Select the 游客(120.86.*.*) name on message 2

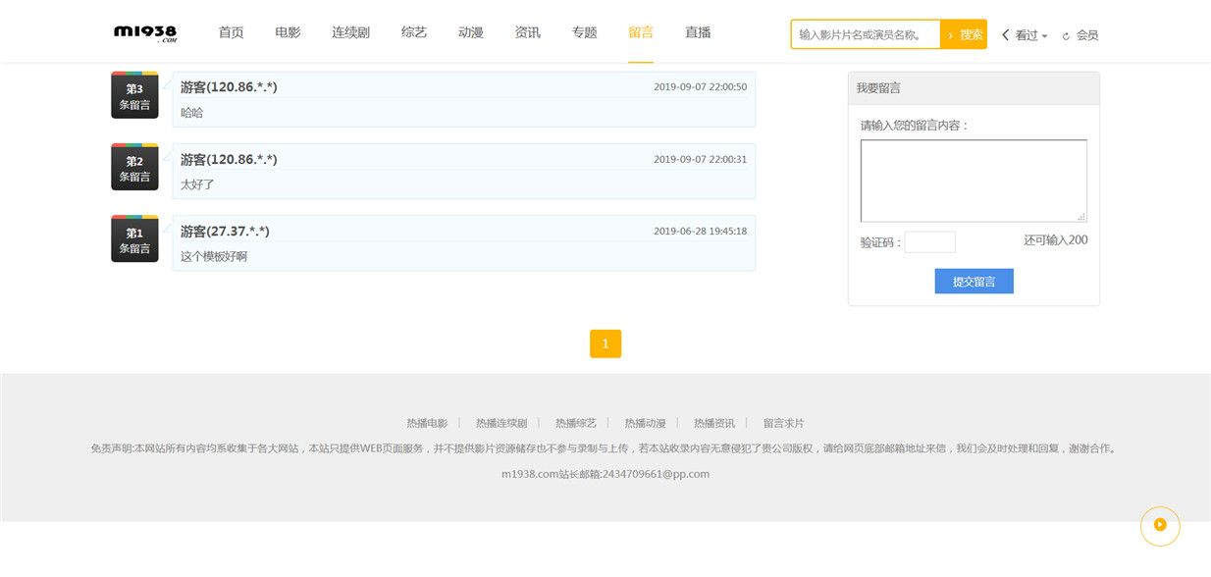point(229,159)
